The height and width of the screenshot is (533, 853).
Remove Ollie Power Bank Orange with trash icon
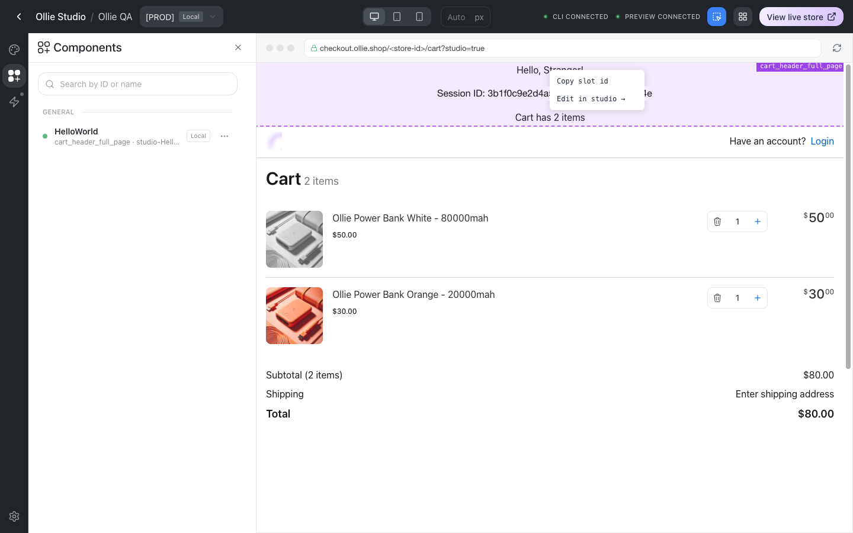coord(717,298)
